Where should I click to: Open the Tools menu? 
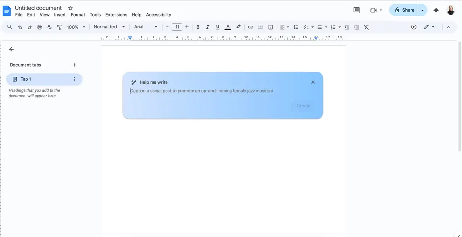pos(95,15)
